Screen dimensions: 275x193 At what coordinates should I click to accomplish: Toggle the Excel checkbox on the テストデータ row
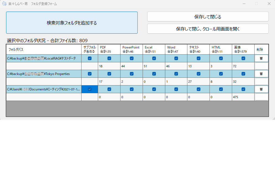coord(153,58)
